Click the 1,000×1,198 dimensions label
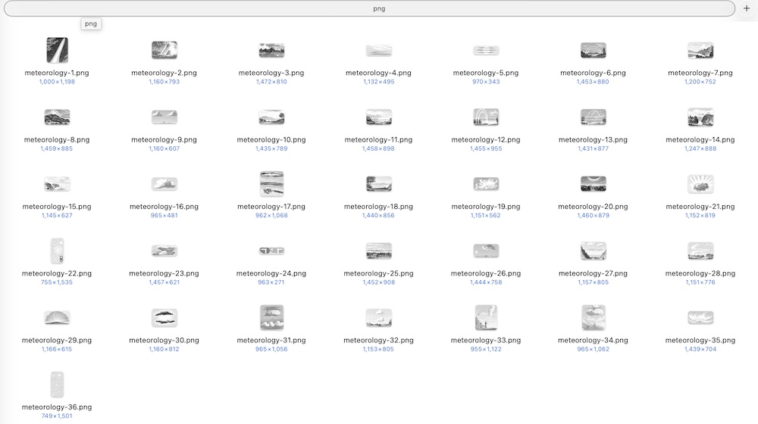The width and height of the screenshot is (758, 424). [57, 82]
